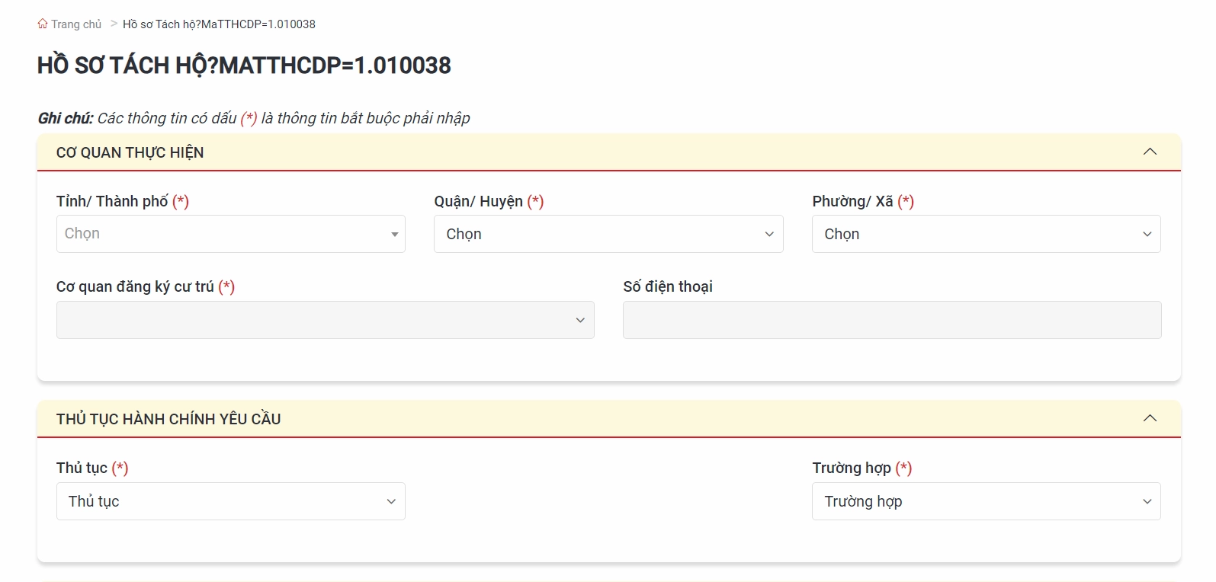Viewport: 1216px width, 582px height.
Task: Open the Thủ tục dropdown
Action: pos(221,501)
